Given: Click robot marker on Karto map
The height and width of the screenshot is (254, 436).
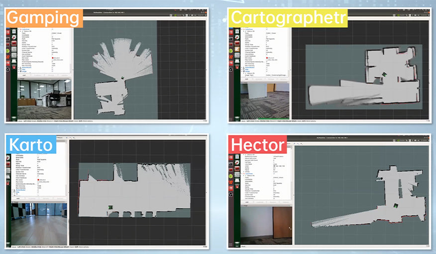Looking at the screenshot, I should (x=110, y=207).
